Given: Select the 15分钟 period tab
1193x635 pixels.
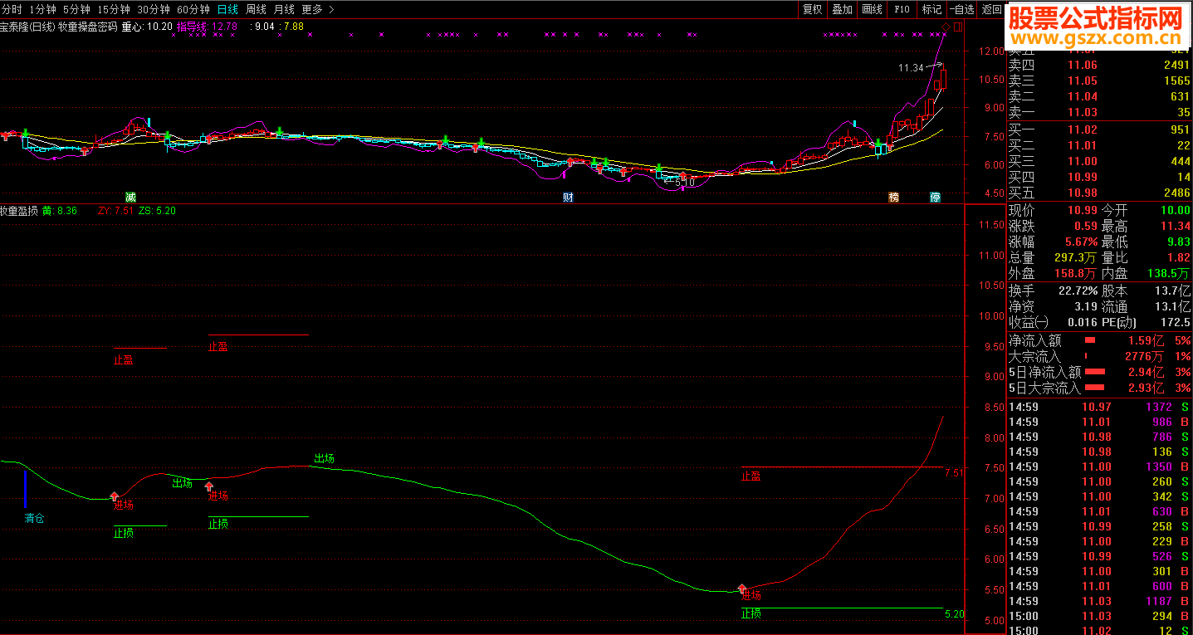Looking at the screenshot, I should coord(114,9).
